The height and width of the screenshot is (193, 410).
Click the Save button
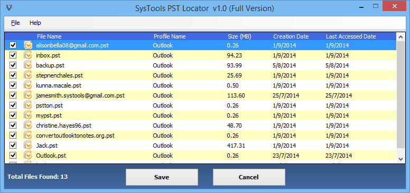(x=162, y=177)
